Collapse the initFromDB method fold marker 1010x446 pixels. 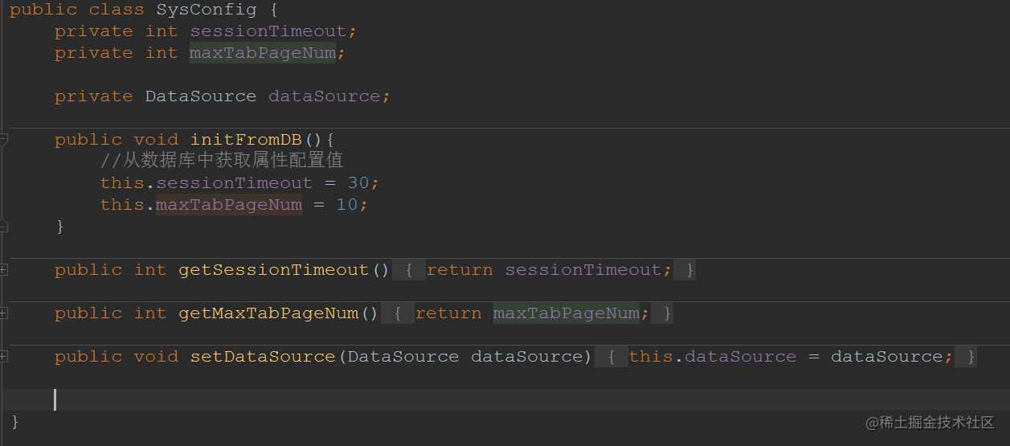(3, 140)
